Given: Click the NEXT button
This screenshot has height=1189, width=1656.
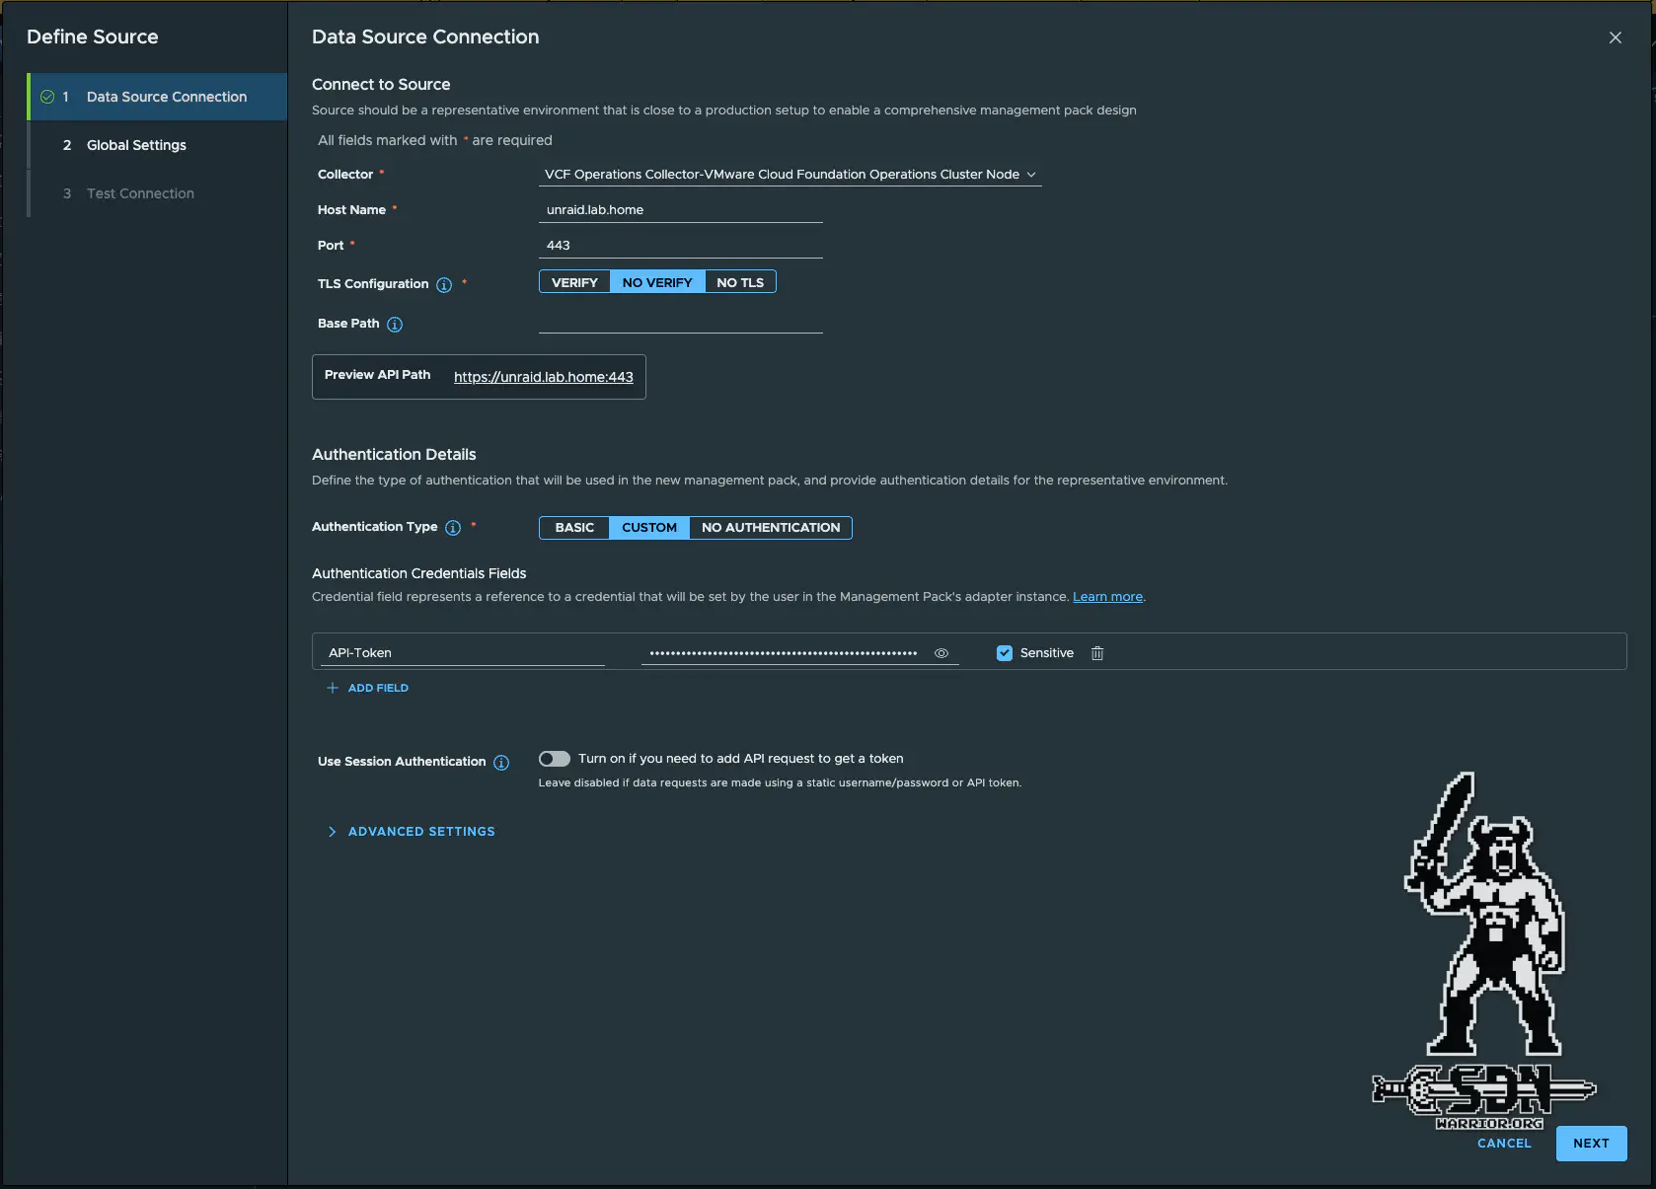Looking at the screenshot, I should tap(1590, 1144).
